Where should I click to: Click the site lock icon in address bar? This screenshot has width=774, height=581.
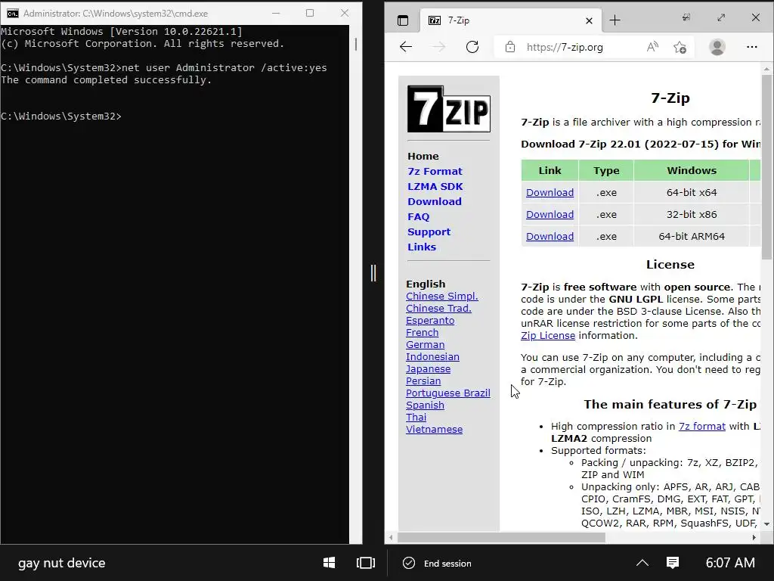coord(510,47)
